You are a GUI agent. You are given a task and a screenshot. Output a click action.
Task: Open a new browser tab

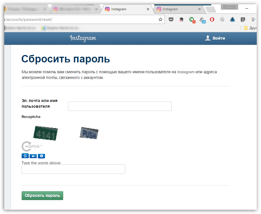coord(211,9)
